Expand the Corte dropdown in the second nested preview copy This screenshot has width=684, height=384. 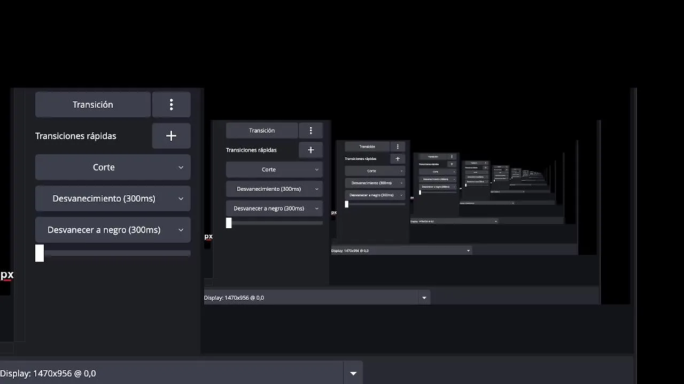[375, 171]
